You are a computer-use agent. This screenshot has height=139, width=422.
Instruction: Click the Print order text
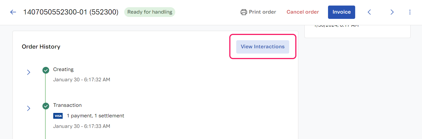coord(262,12)
